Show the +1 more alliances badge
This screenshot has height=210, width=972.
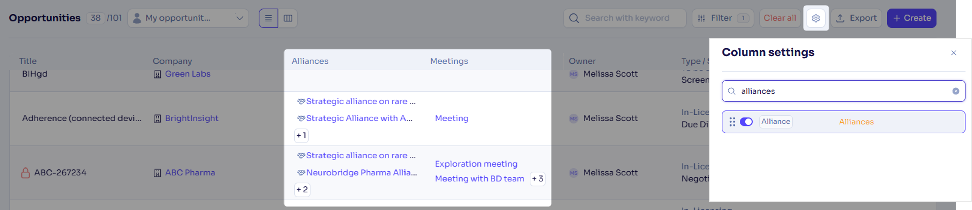[301, 135]
